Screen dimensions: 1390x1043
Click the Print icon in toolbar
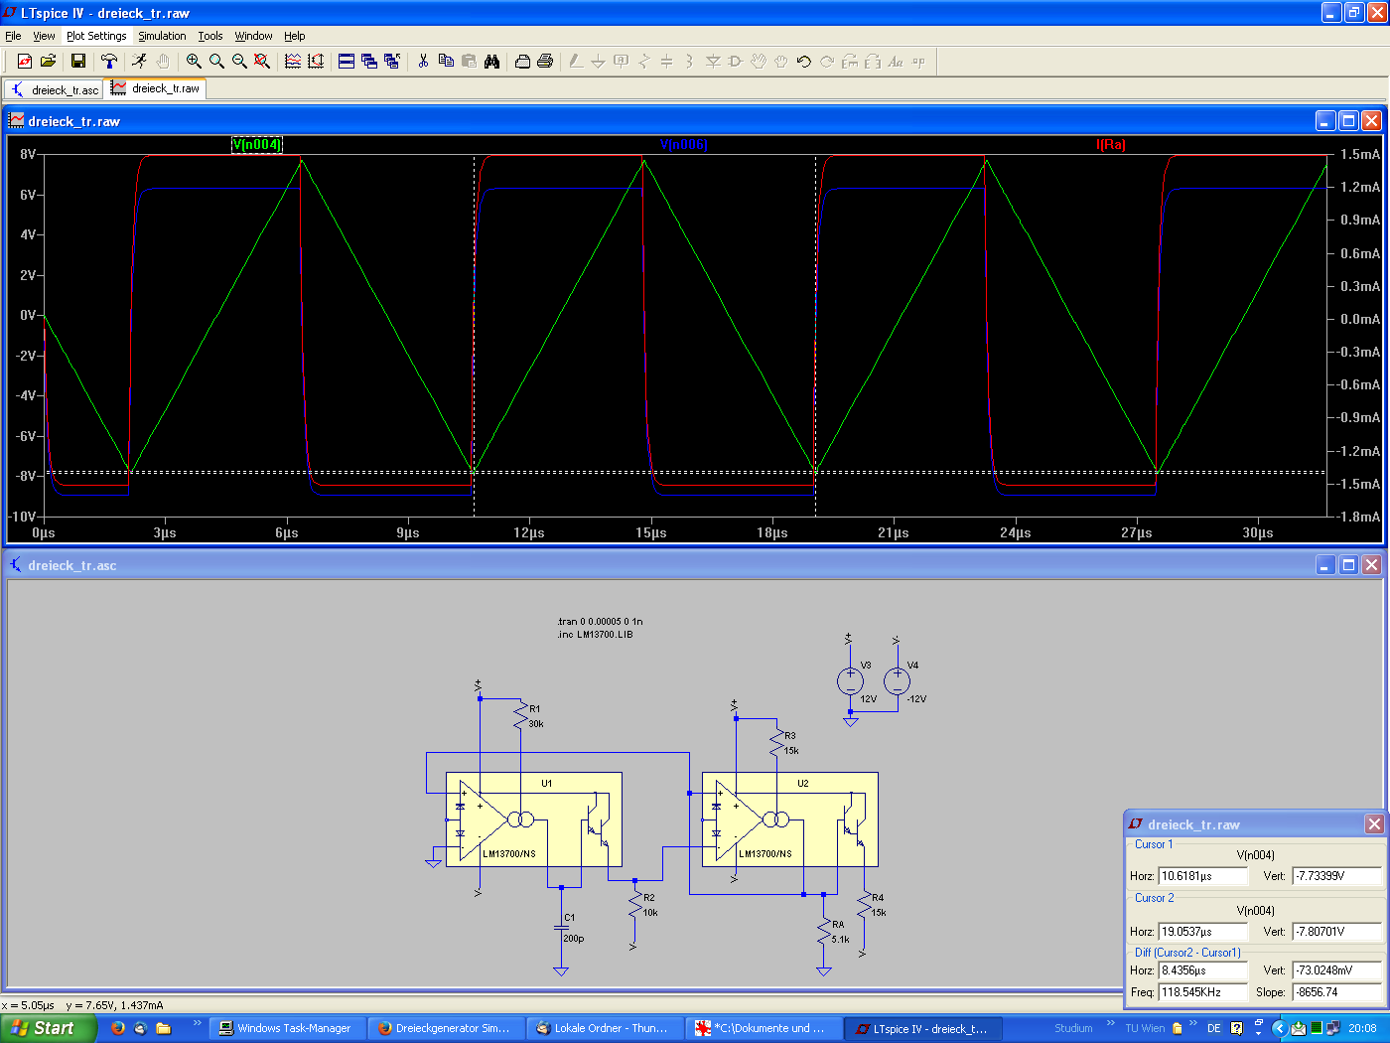(x=545, y=62)
